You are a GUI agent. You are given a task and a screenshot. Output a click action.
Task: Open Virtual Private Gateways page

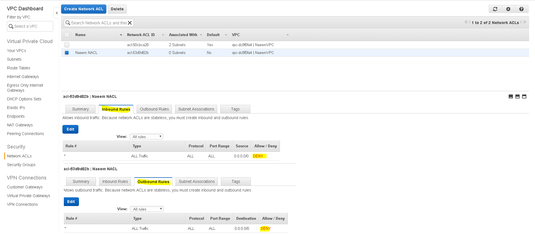29,196
